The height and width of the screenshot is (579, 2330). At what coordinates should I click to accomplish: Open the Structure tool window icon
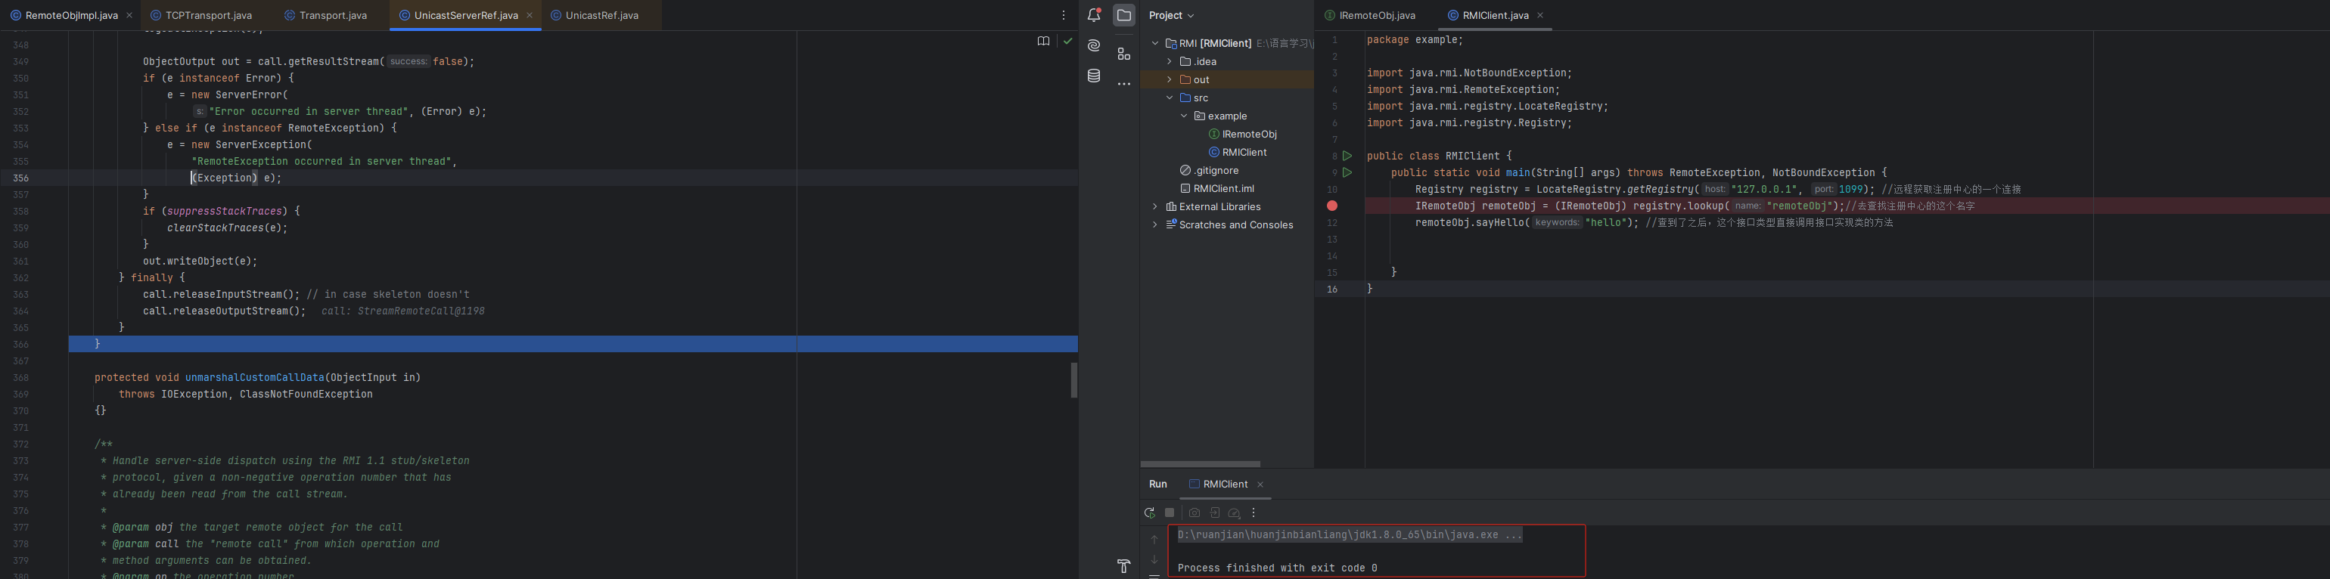[x=1123, y=54]
